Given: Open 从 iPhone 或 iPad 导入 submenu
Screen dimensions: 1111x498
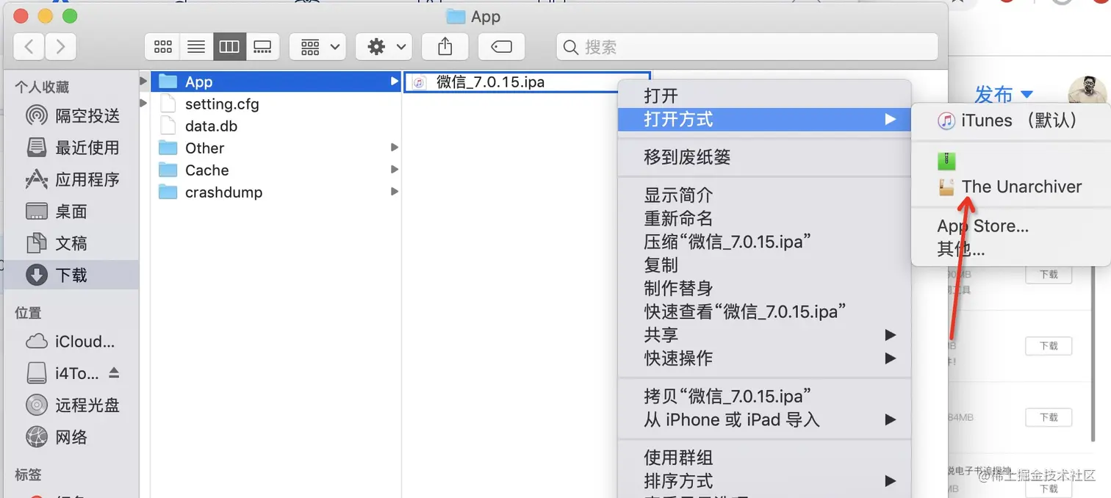Looking at the screenshot, I should pyautogui.click(x=764, y=420).
